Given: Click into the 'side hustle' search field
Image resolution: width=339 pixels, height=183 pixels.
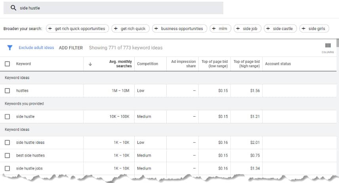Looking at the screenshot, I should (113, 8).
